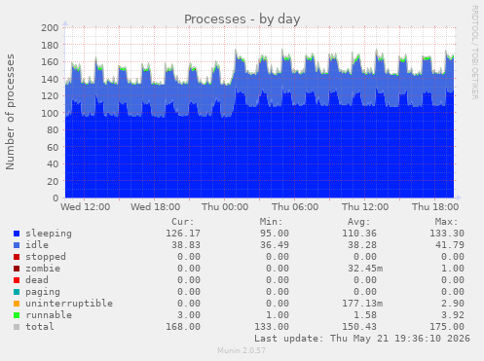Click the total legend color swatch
This screenshot has width=484, height=361.
pyautogui.click(x=17, y=327)
